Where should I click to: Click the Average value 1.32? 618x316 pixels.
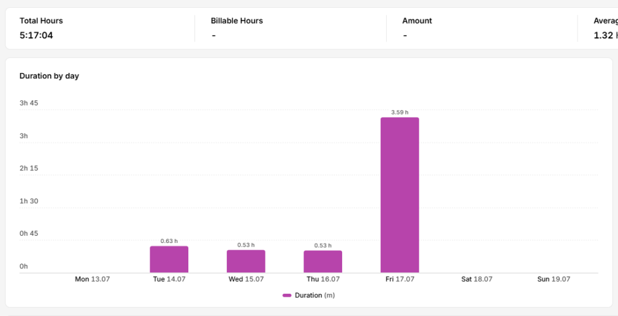603,36
